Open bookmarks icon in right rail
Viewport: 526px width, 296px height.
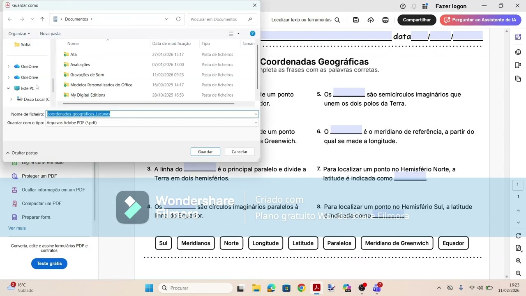pos(518,65)
